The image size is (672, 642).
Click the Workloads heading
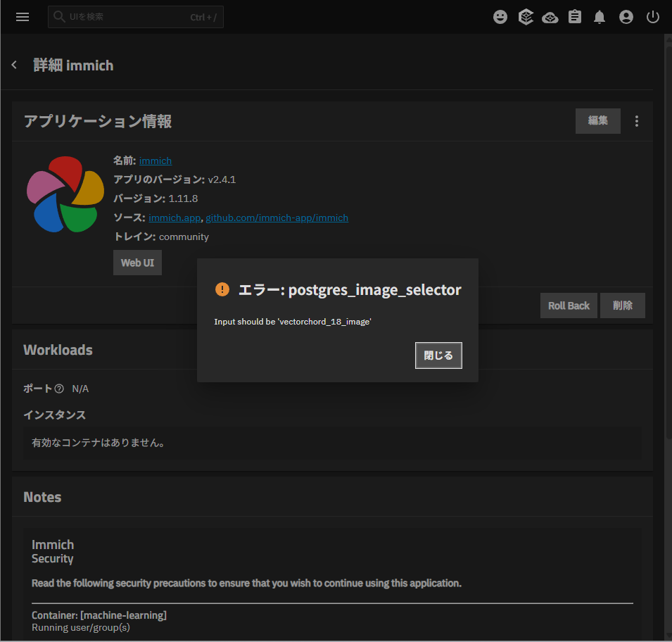point(58,350)
